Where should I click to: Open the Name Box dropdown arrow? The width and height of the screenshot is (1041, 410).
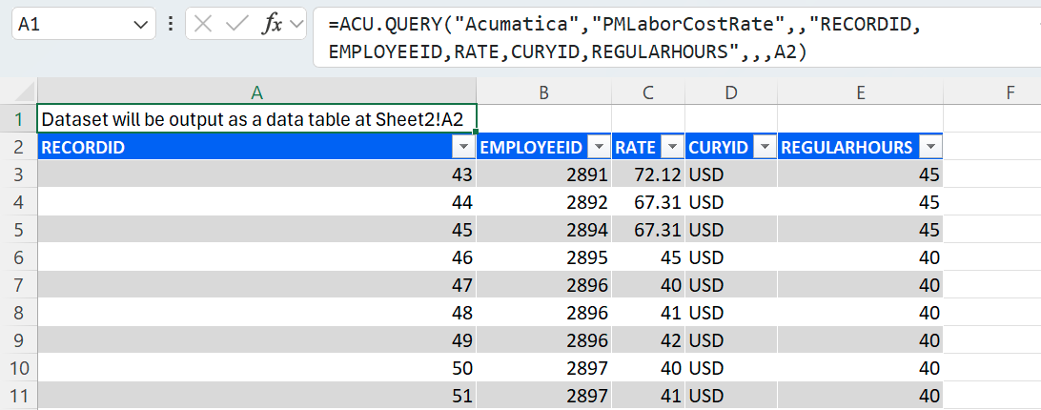[x=142, y=25]
